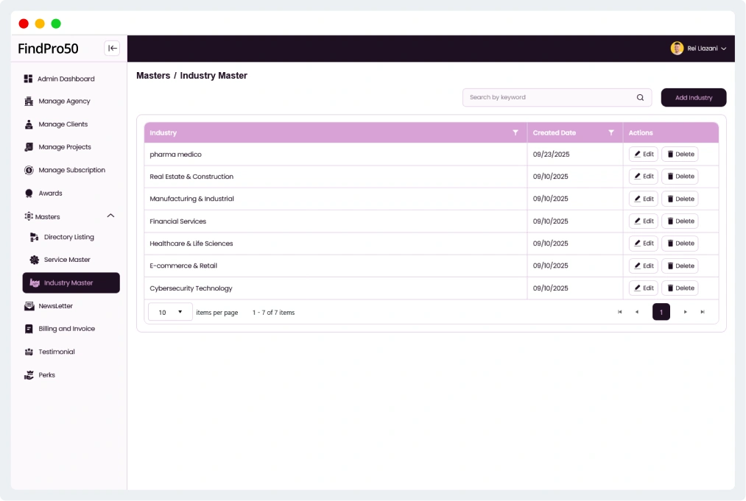The width and height of the screenshot is (746, 501).
Task: Edit the pharma medico industry
Action: coord(643,154)
